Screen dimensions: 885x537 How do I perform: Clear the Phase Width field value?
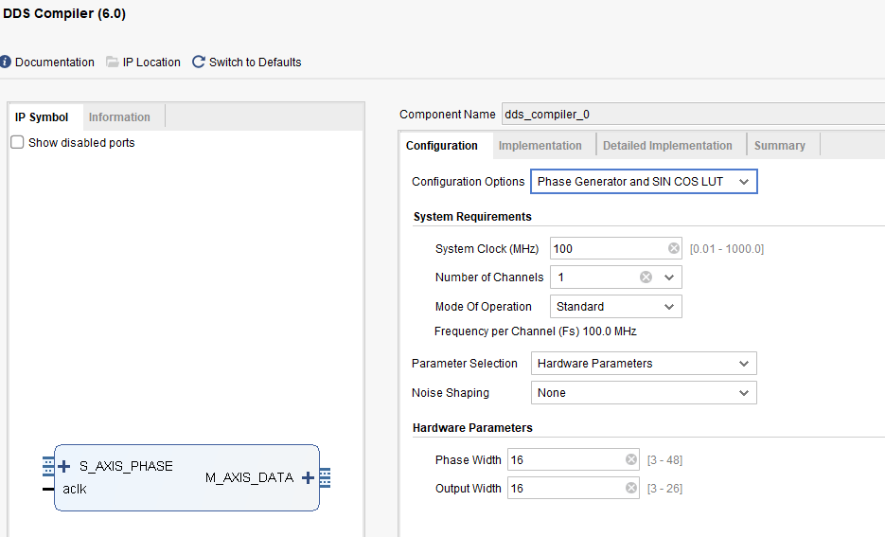pos(631,460)
